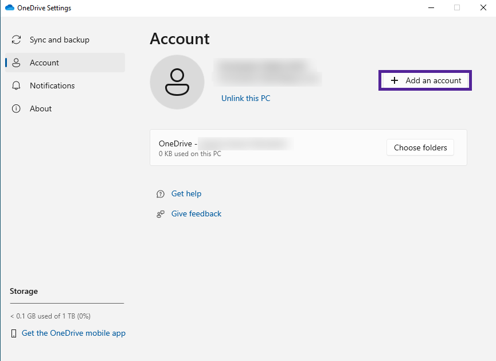The image size is (496, 361).
Task: Open the Sync and backup section
Action: tap(60, 40)
